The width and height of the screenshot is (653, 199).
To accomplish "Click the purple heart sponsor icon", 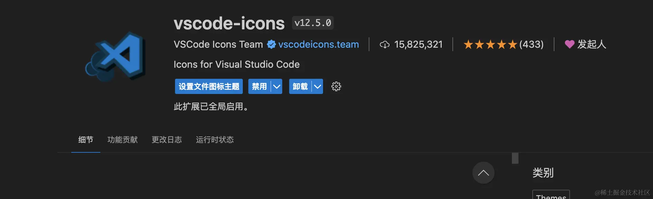I will [x=569, y=44].
